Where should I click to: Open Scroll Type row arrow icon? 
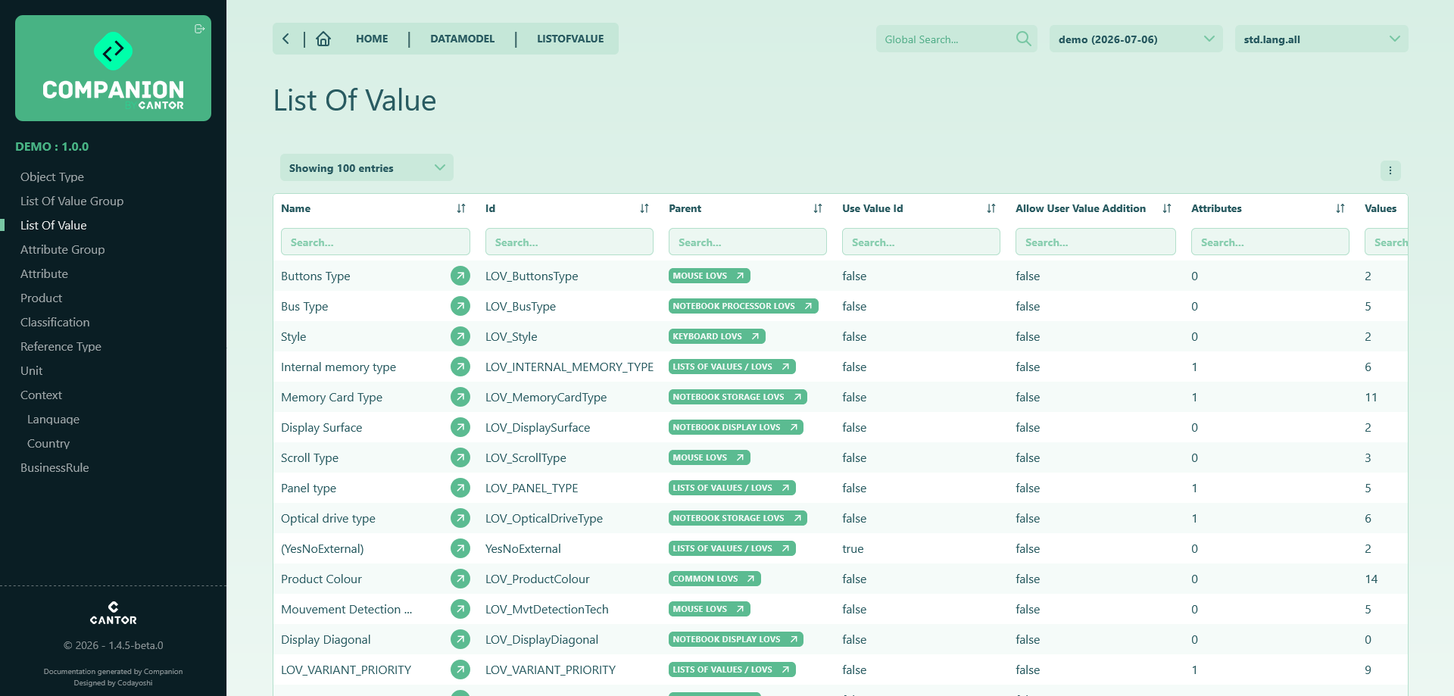pos(460,457)
